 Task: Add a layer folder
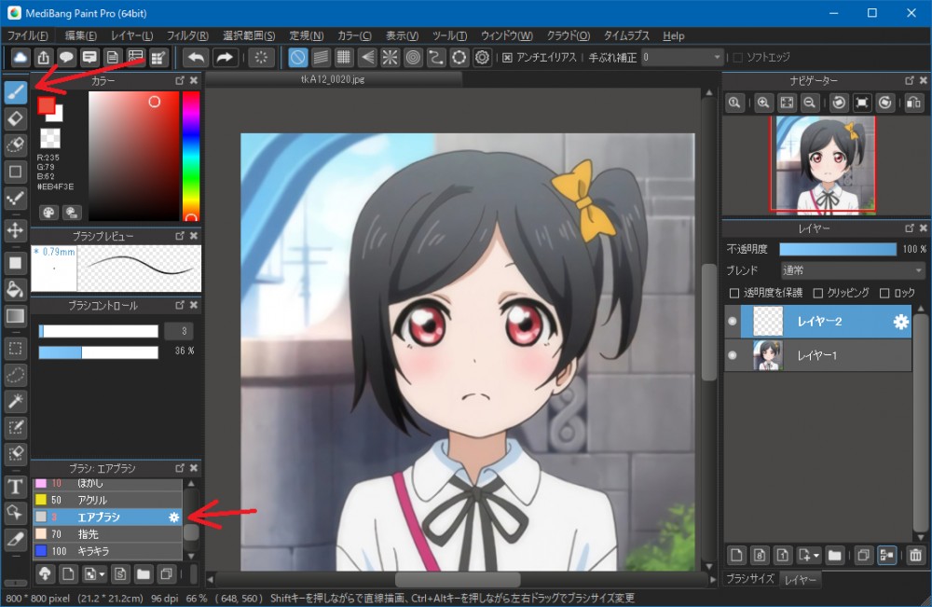834,556
